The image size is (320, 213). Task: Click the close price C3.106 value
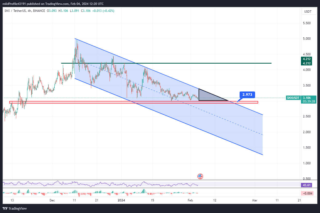pos(86,11)
